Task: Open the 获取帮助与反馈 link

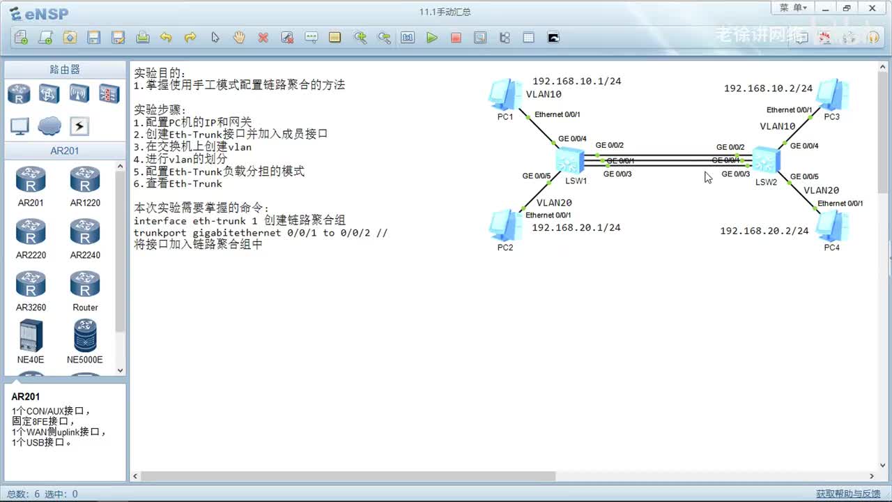Action: 848,494
